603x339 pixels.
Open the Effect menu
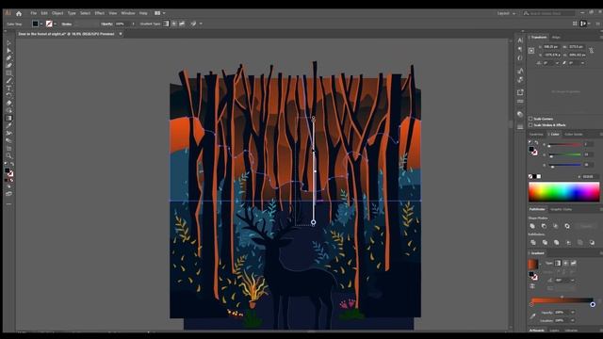[x=100, y=13]
